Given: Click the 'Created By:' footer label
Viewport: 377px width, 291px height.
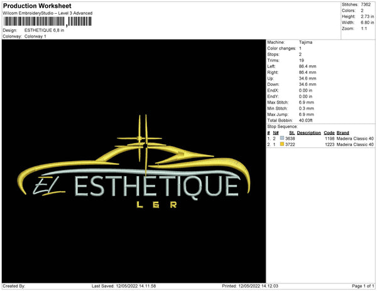Looking at the screenshot, I should 14,286.
